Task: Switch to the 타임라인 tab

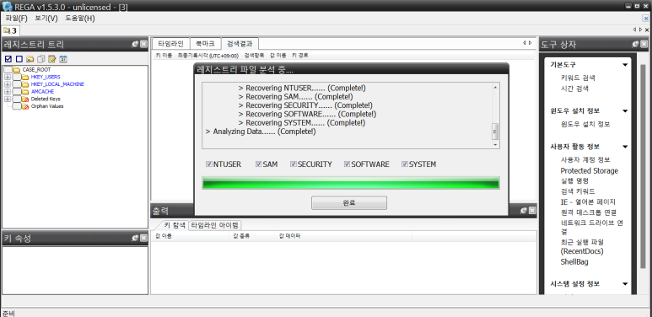Action: pyautogui.click(x=171, y=43)
